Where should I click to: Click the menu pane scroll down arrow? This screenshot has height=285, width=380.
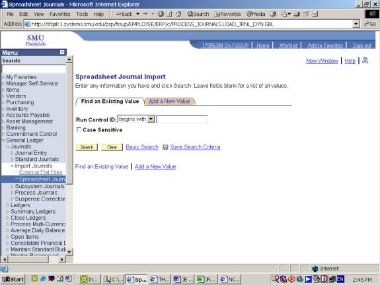[69, 252]
